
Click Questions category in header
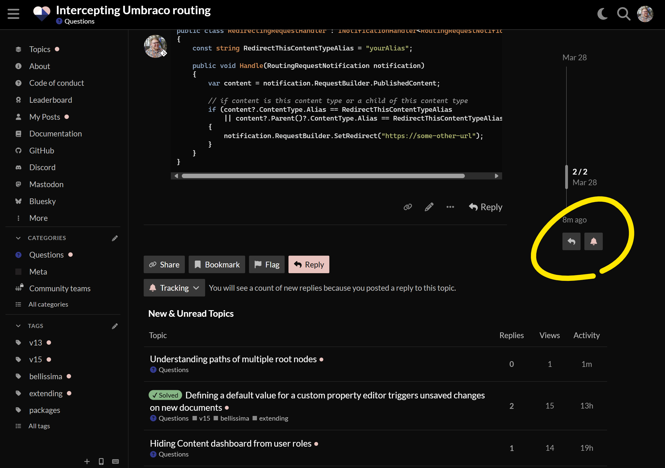click(x=75, y=21)
